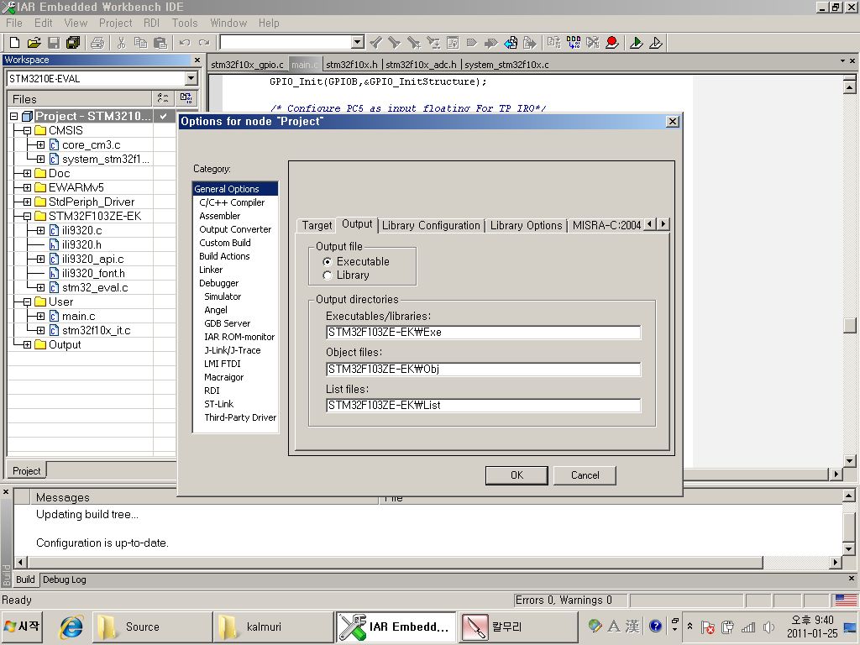Expand the StdPeriph_Driver folder node

[x=27, y=202]
